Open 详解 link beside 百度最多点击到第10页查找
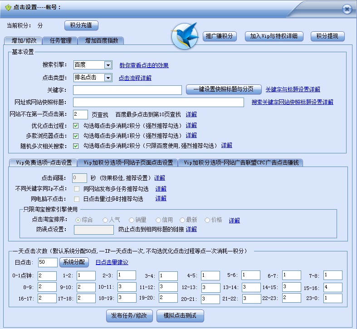This screenshot has width=357, height=329. point(191,114)
